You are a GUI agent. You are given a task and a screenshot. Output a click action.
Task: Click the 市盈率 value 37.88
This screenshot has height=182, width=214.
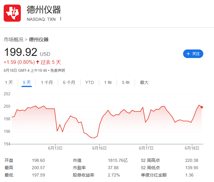coord(113,168)
